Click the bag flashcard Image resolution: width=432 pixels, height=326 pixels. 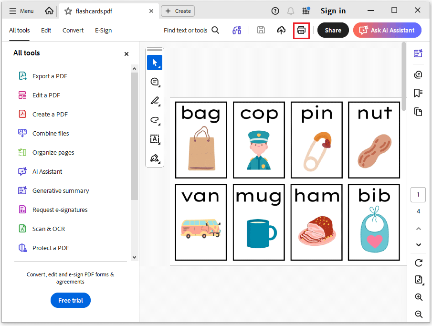201,140
